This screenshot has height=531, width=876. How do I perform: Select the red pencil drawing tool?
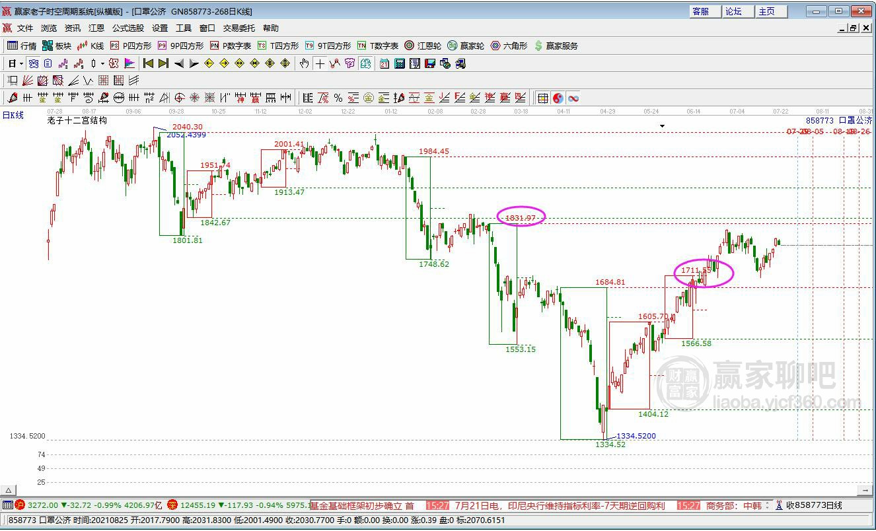[x=13, y=98]
